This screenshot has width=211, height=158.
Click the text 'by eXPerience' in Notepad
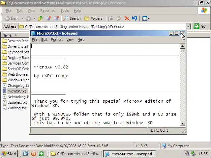51,76
